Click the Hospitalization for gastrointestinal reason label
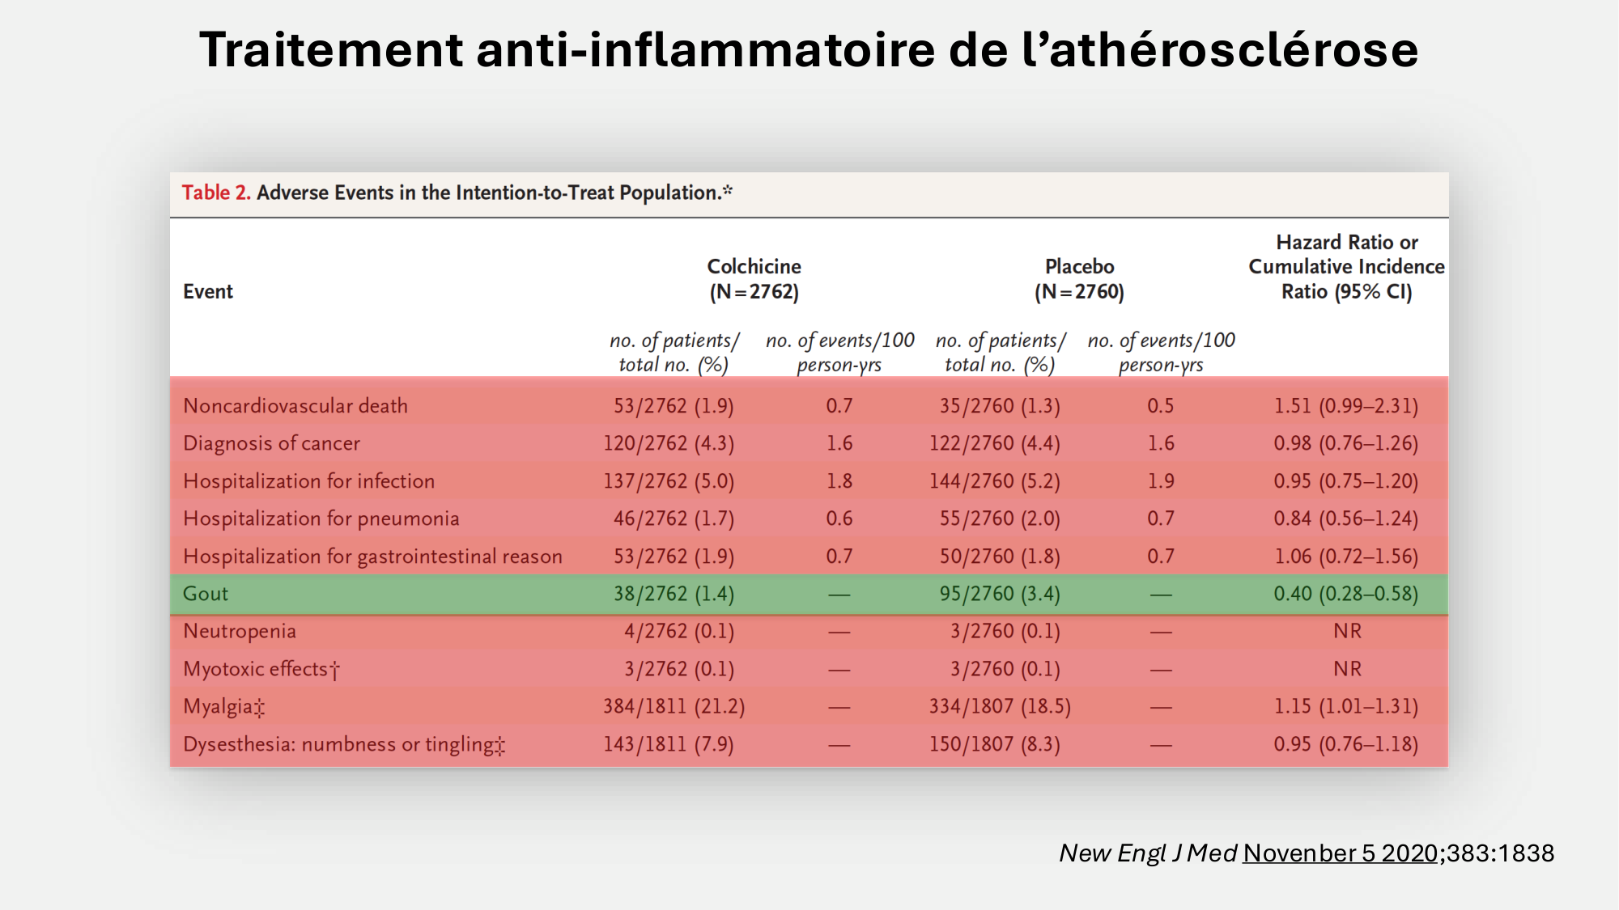This screenshot has width=1619, height=910. point(372,556)
